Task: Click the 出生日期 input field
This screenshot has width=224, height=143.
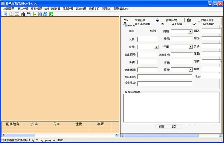Action: pyautogui.click(x=147, y=55)
